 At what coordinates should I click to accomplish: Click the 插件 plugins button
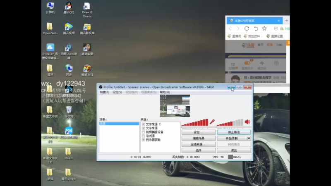[x=199, y=150]
